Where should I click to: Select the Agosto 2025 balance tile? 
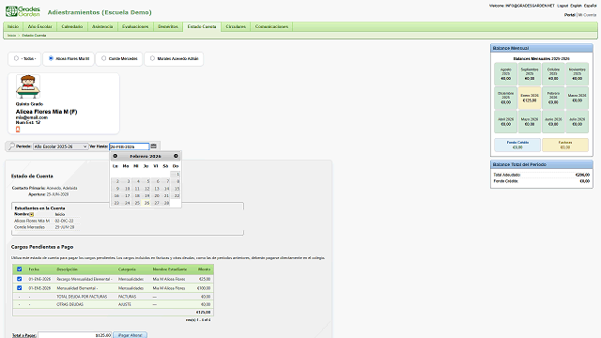coord(505,74)
